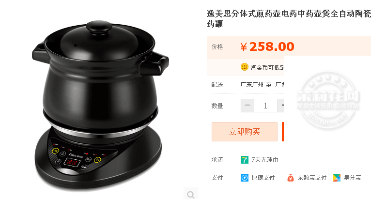Click the 立即购买 buy now button
Screen dimensions: 371x199
pos(245,132)
